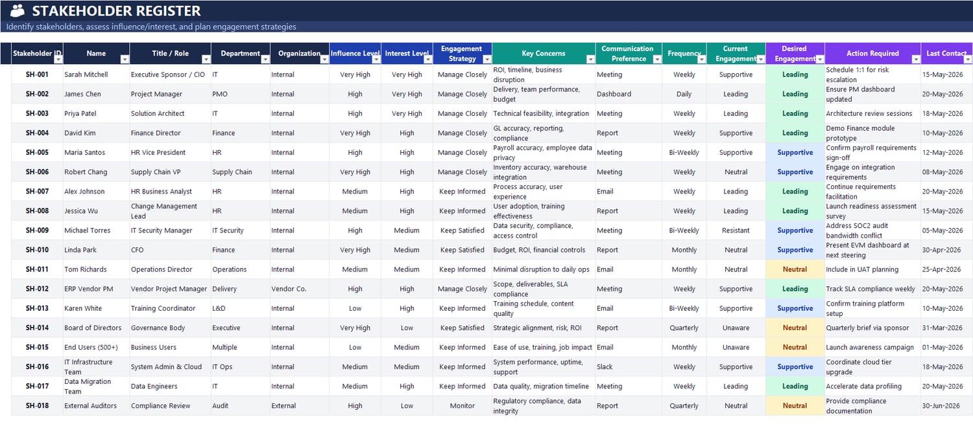The height and width of the screenshot is (426, 973).
Task: Open the Action Required filter dropdown
Action: pyautogui.click(x=916, y=60)
